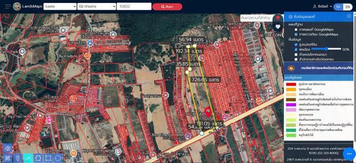
Task: Click the 56.94 meter measurement label
Action: [191, 40]
